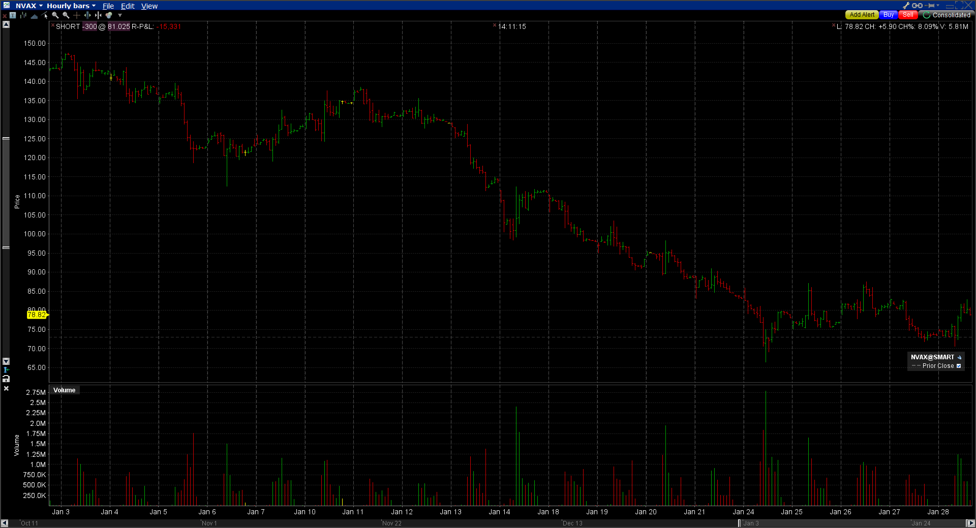Click the Nov 1 timeline marker

[208, 523]
